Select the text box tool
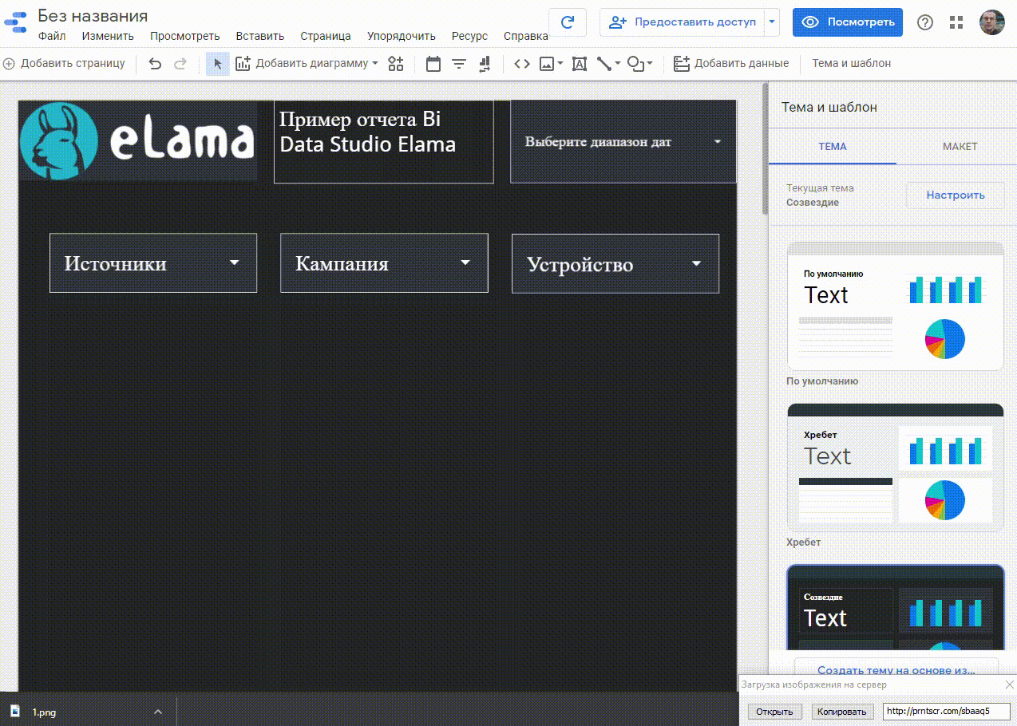 tap(580, 64)
